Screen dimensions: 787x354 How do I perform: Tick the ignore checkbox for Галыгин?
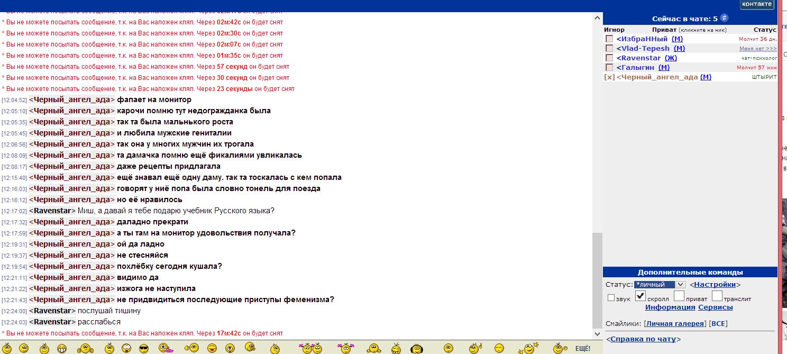click(x=609, y=68)
